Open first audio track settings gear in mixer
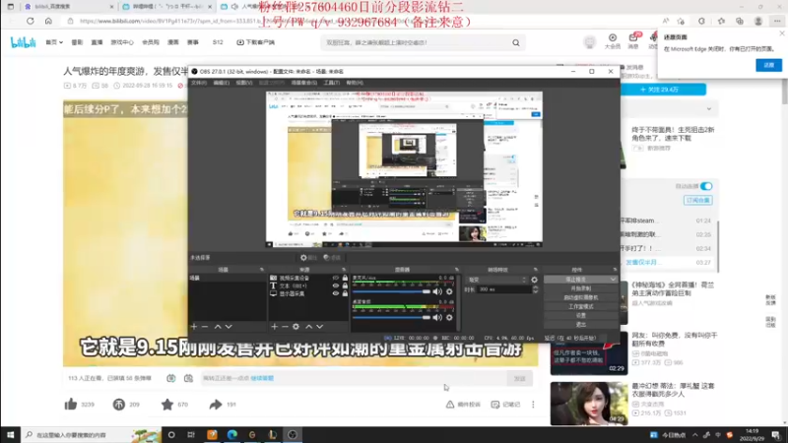Viewport: 788px width, 443px height. [x=449, y=291]
